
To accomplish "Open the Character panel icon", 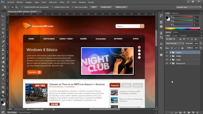I will [161, 44].
